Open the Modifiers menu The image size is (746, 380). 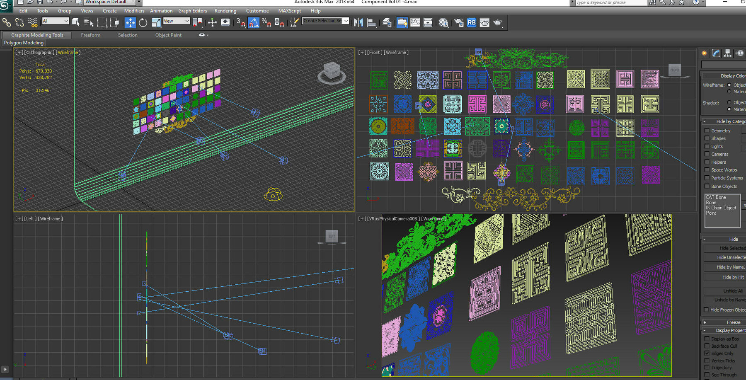134,11
